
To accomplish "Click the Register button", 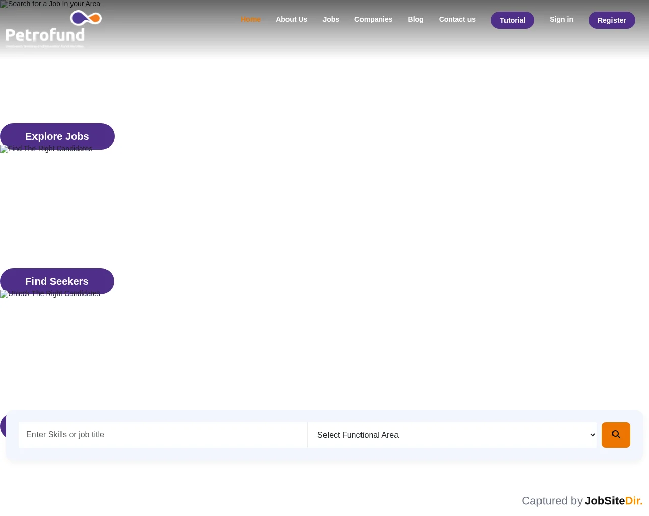I will pyautogui.click(x=612, y=20).
